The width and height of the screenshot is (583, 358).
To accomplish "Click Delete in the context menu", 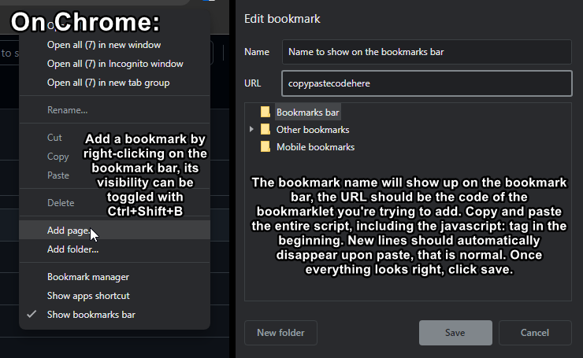I will click(x=114, y=203).
